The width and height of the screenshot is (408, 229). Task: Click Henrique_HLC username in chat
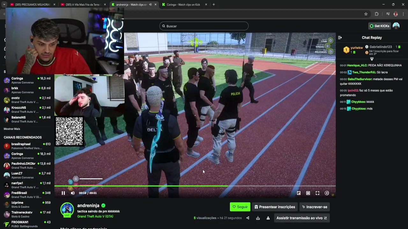point(357,65)
